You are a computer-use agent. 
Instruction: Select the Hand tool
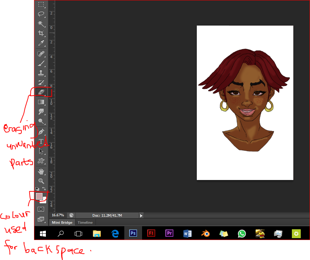click(41, 171)
